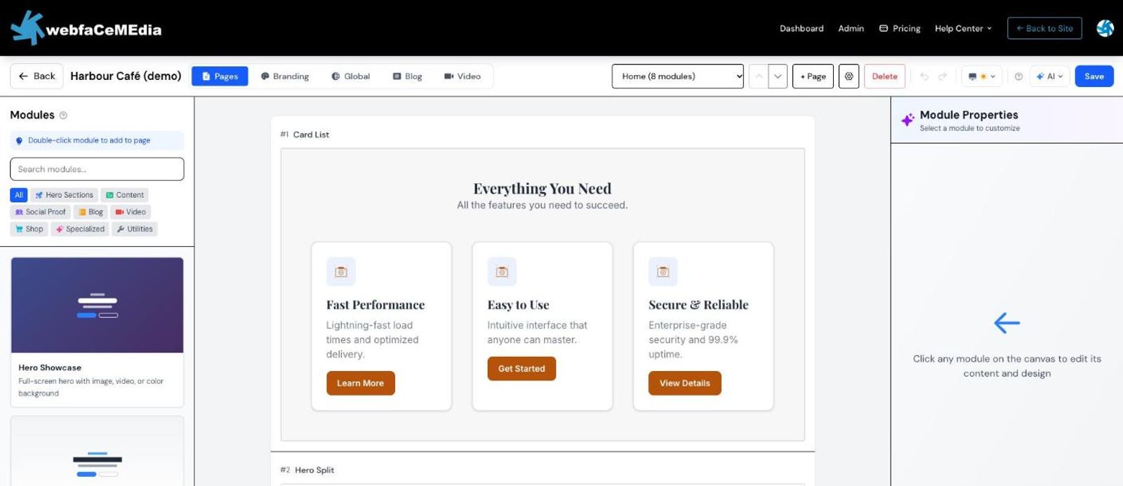
Task: Select the #1 Card List module header
Action: pyautogui.click(x=305, y=135)
